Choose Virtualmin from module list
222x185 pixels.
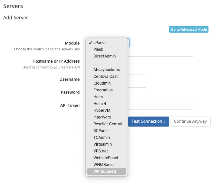tap(106, 144)
